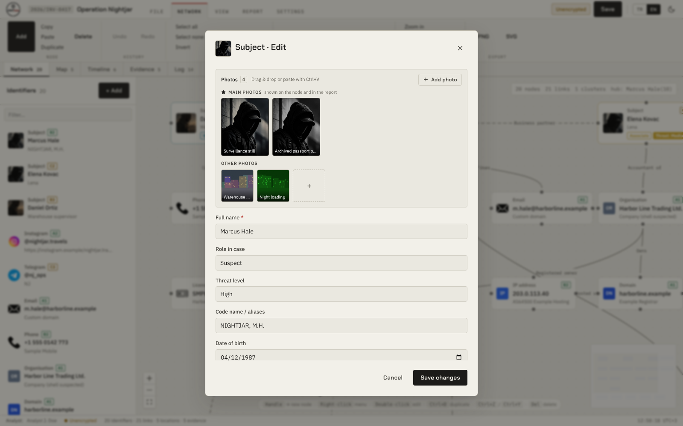Click the photos count badge showing 4

click(x=243, y=79)
